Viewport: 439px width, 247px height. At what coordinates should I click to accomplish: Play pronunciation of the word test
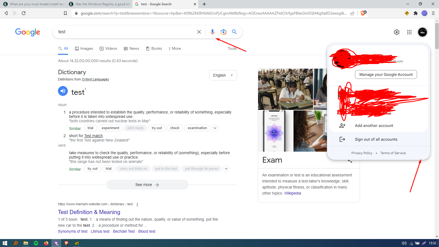(x=63, y=91)
